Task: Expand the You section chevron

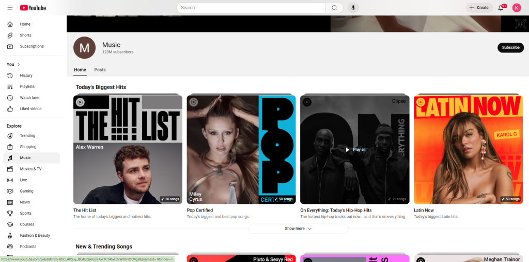Action: click(x=19, y=64)
